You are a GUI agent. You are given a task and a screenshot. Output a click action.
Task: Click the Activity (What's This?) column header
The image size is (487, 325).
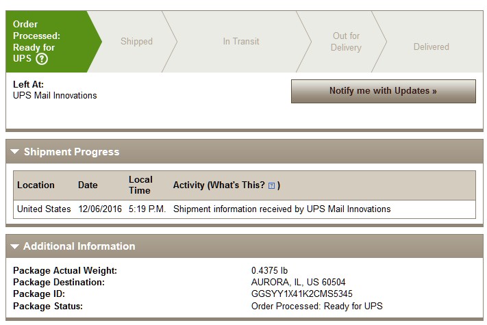pos(227,185)
